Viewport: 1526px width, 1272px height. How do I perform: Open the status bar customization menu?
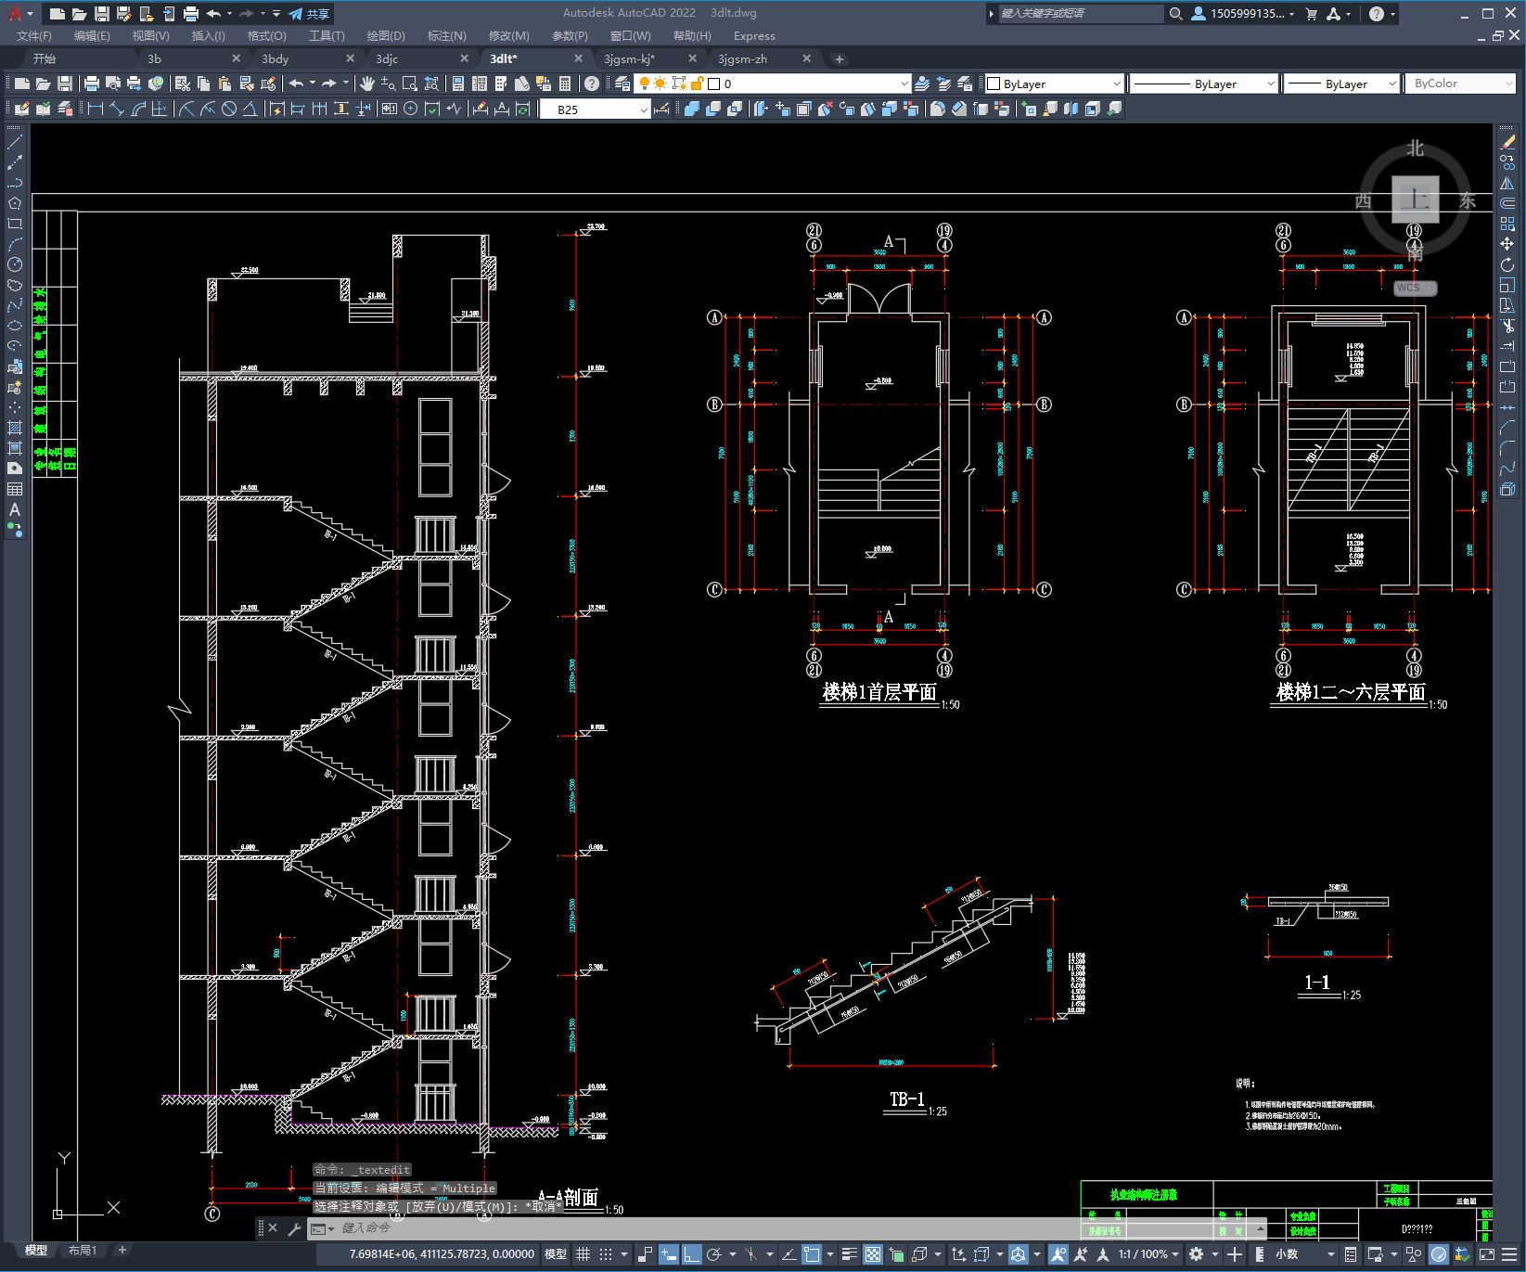pyautogui.click(x=1508, y=1254)
